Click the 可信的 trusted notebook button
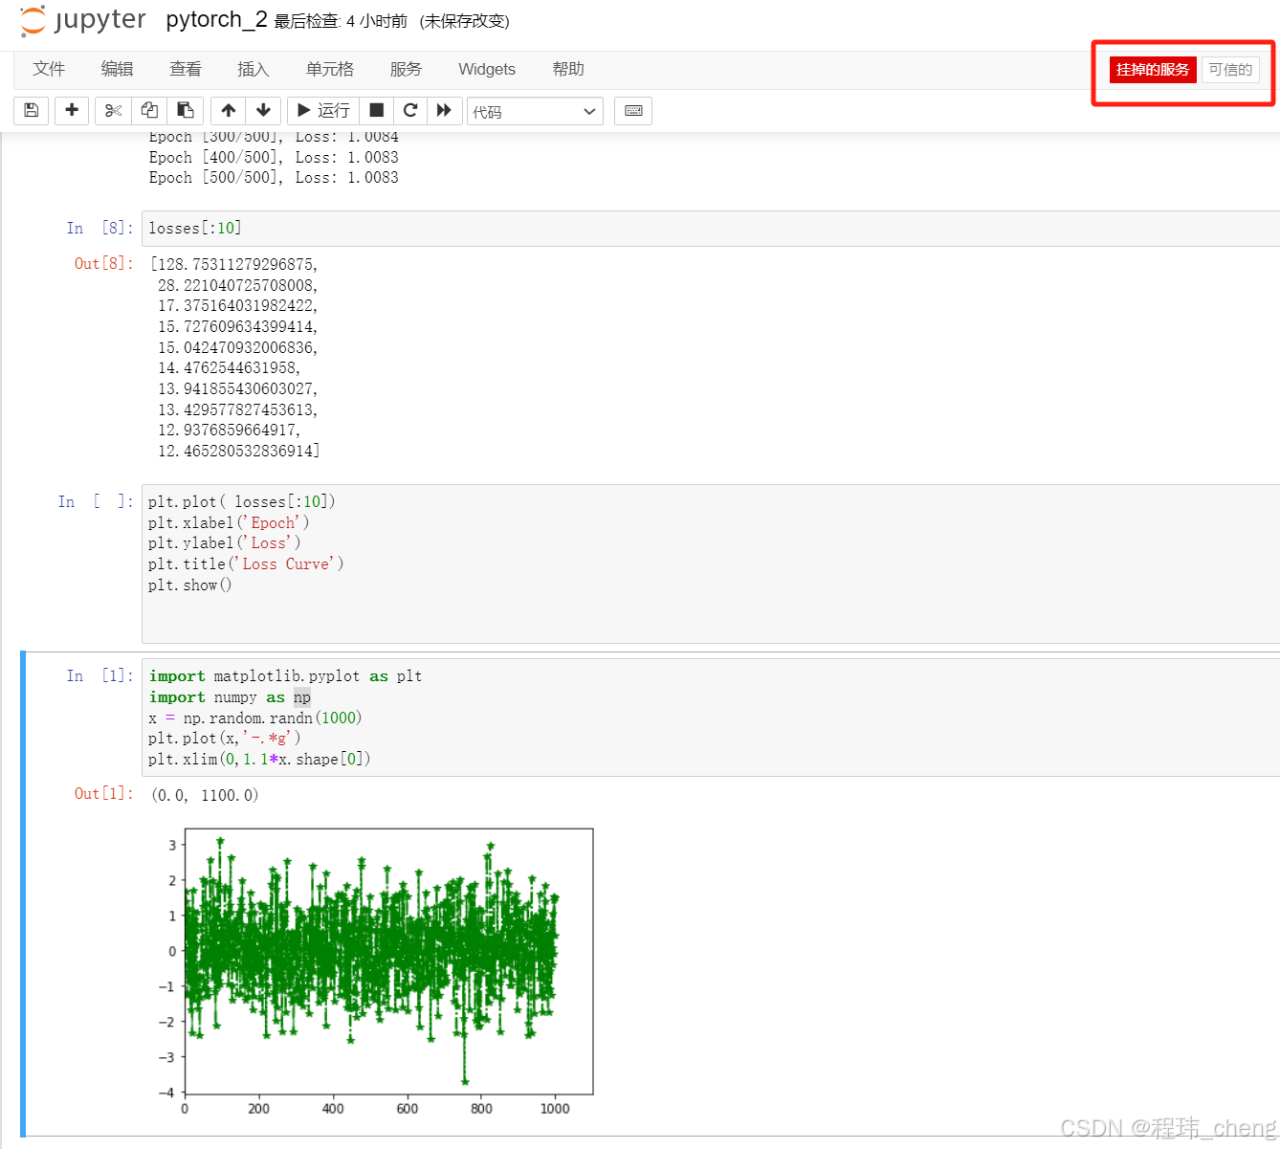This screenshot has width=1280, height=1149. pos(1231,69)
